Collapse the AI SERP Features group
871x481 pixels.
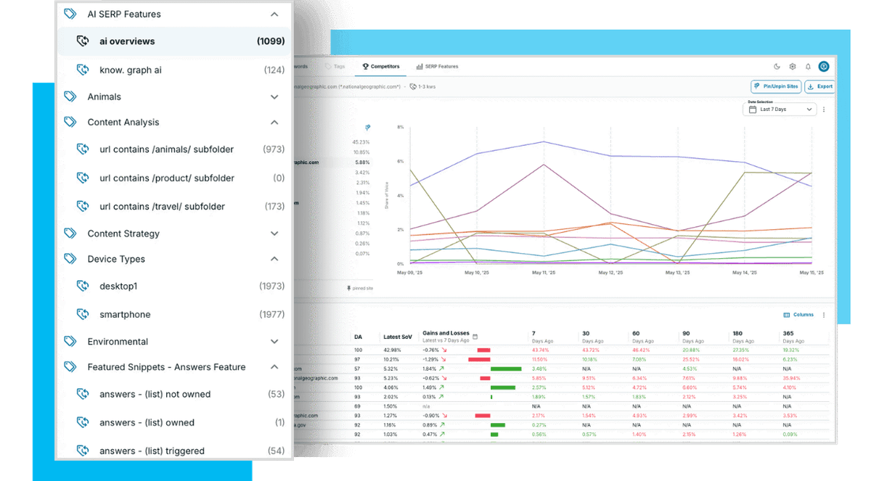[274, 14]
